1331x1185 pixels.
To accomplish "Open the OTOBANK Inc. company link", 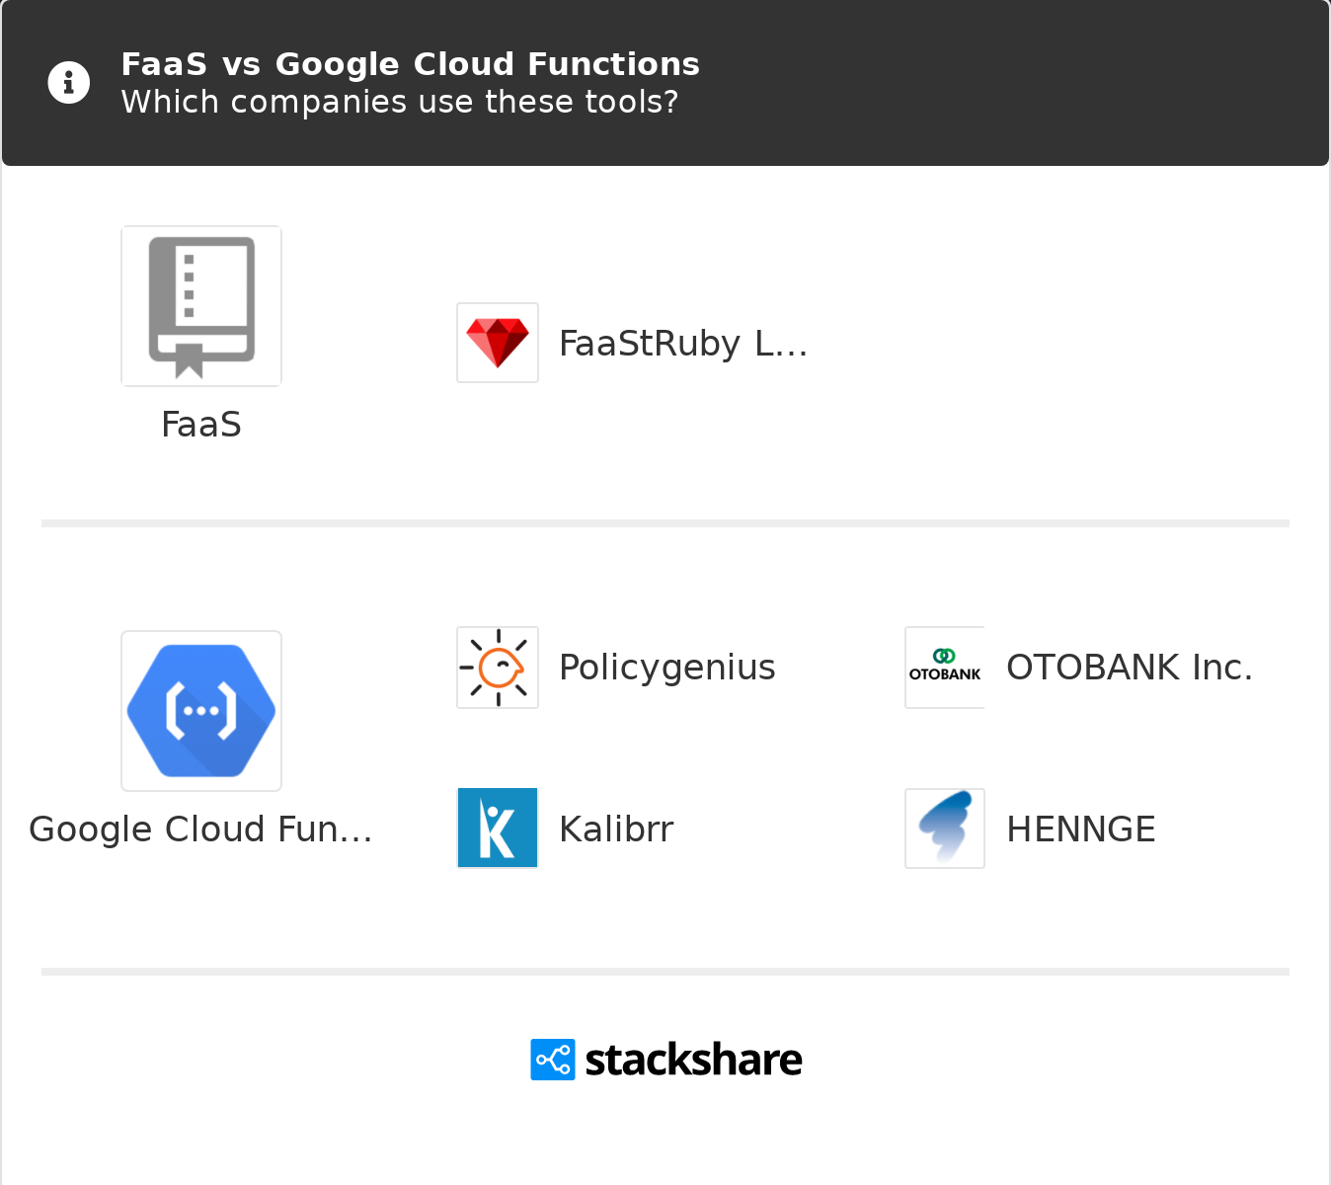I will point(1130,668).
